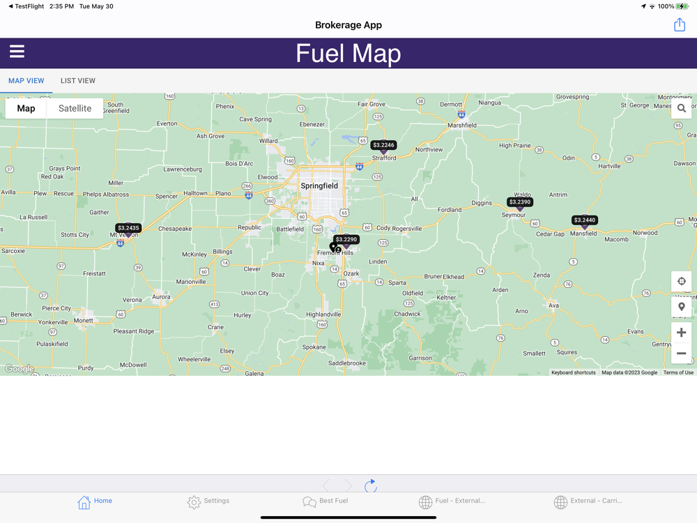Open the Terms of Use link
Viewport: 697px width, 523px height.
pyautogui.click(x=678, y=372)
